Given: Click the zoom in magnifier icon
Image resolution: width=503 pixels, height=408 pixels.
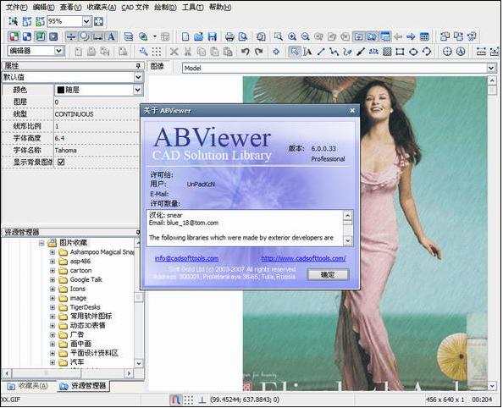Looking at the screenshot, I should (292, 36).
